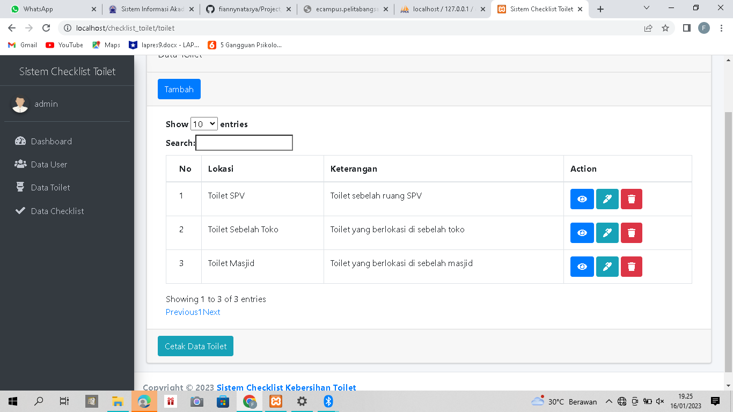Screen dimensions: 733x412
Task: Open new browser tab with plus
Action: [600, 9]
